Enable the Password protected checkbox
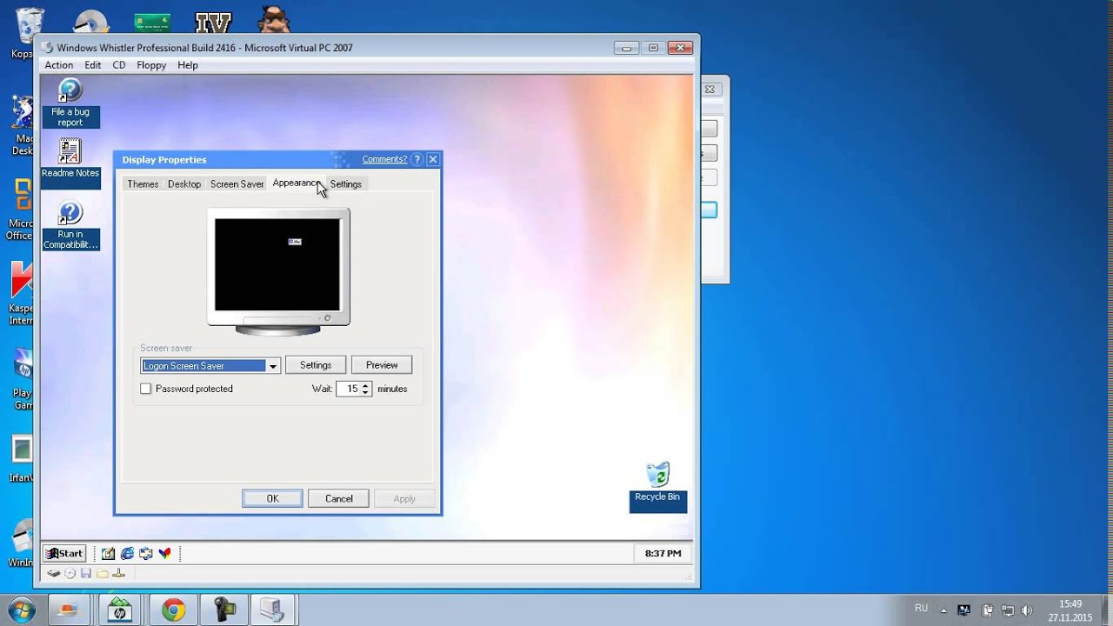 click(146, 389)
